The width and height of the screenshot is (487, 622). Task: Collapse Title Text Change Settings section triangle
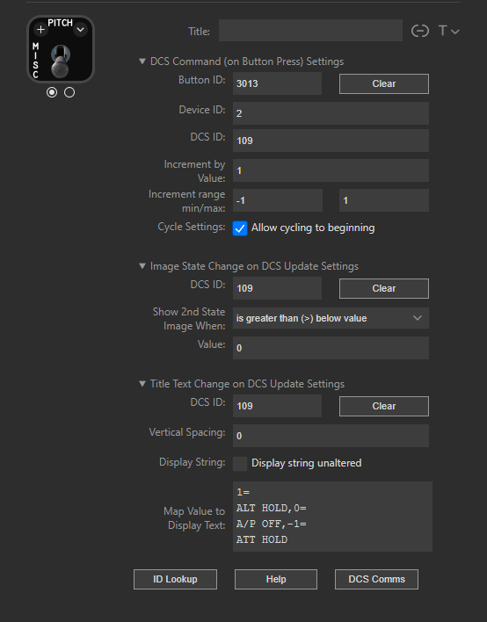click(x=142, y=384)
